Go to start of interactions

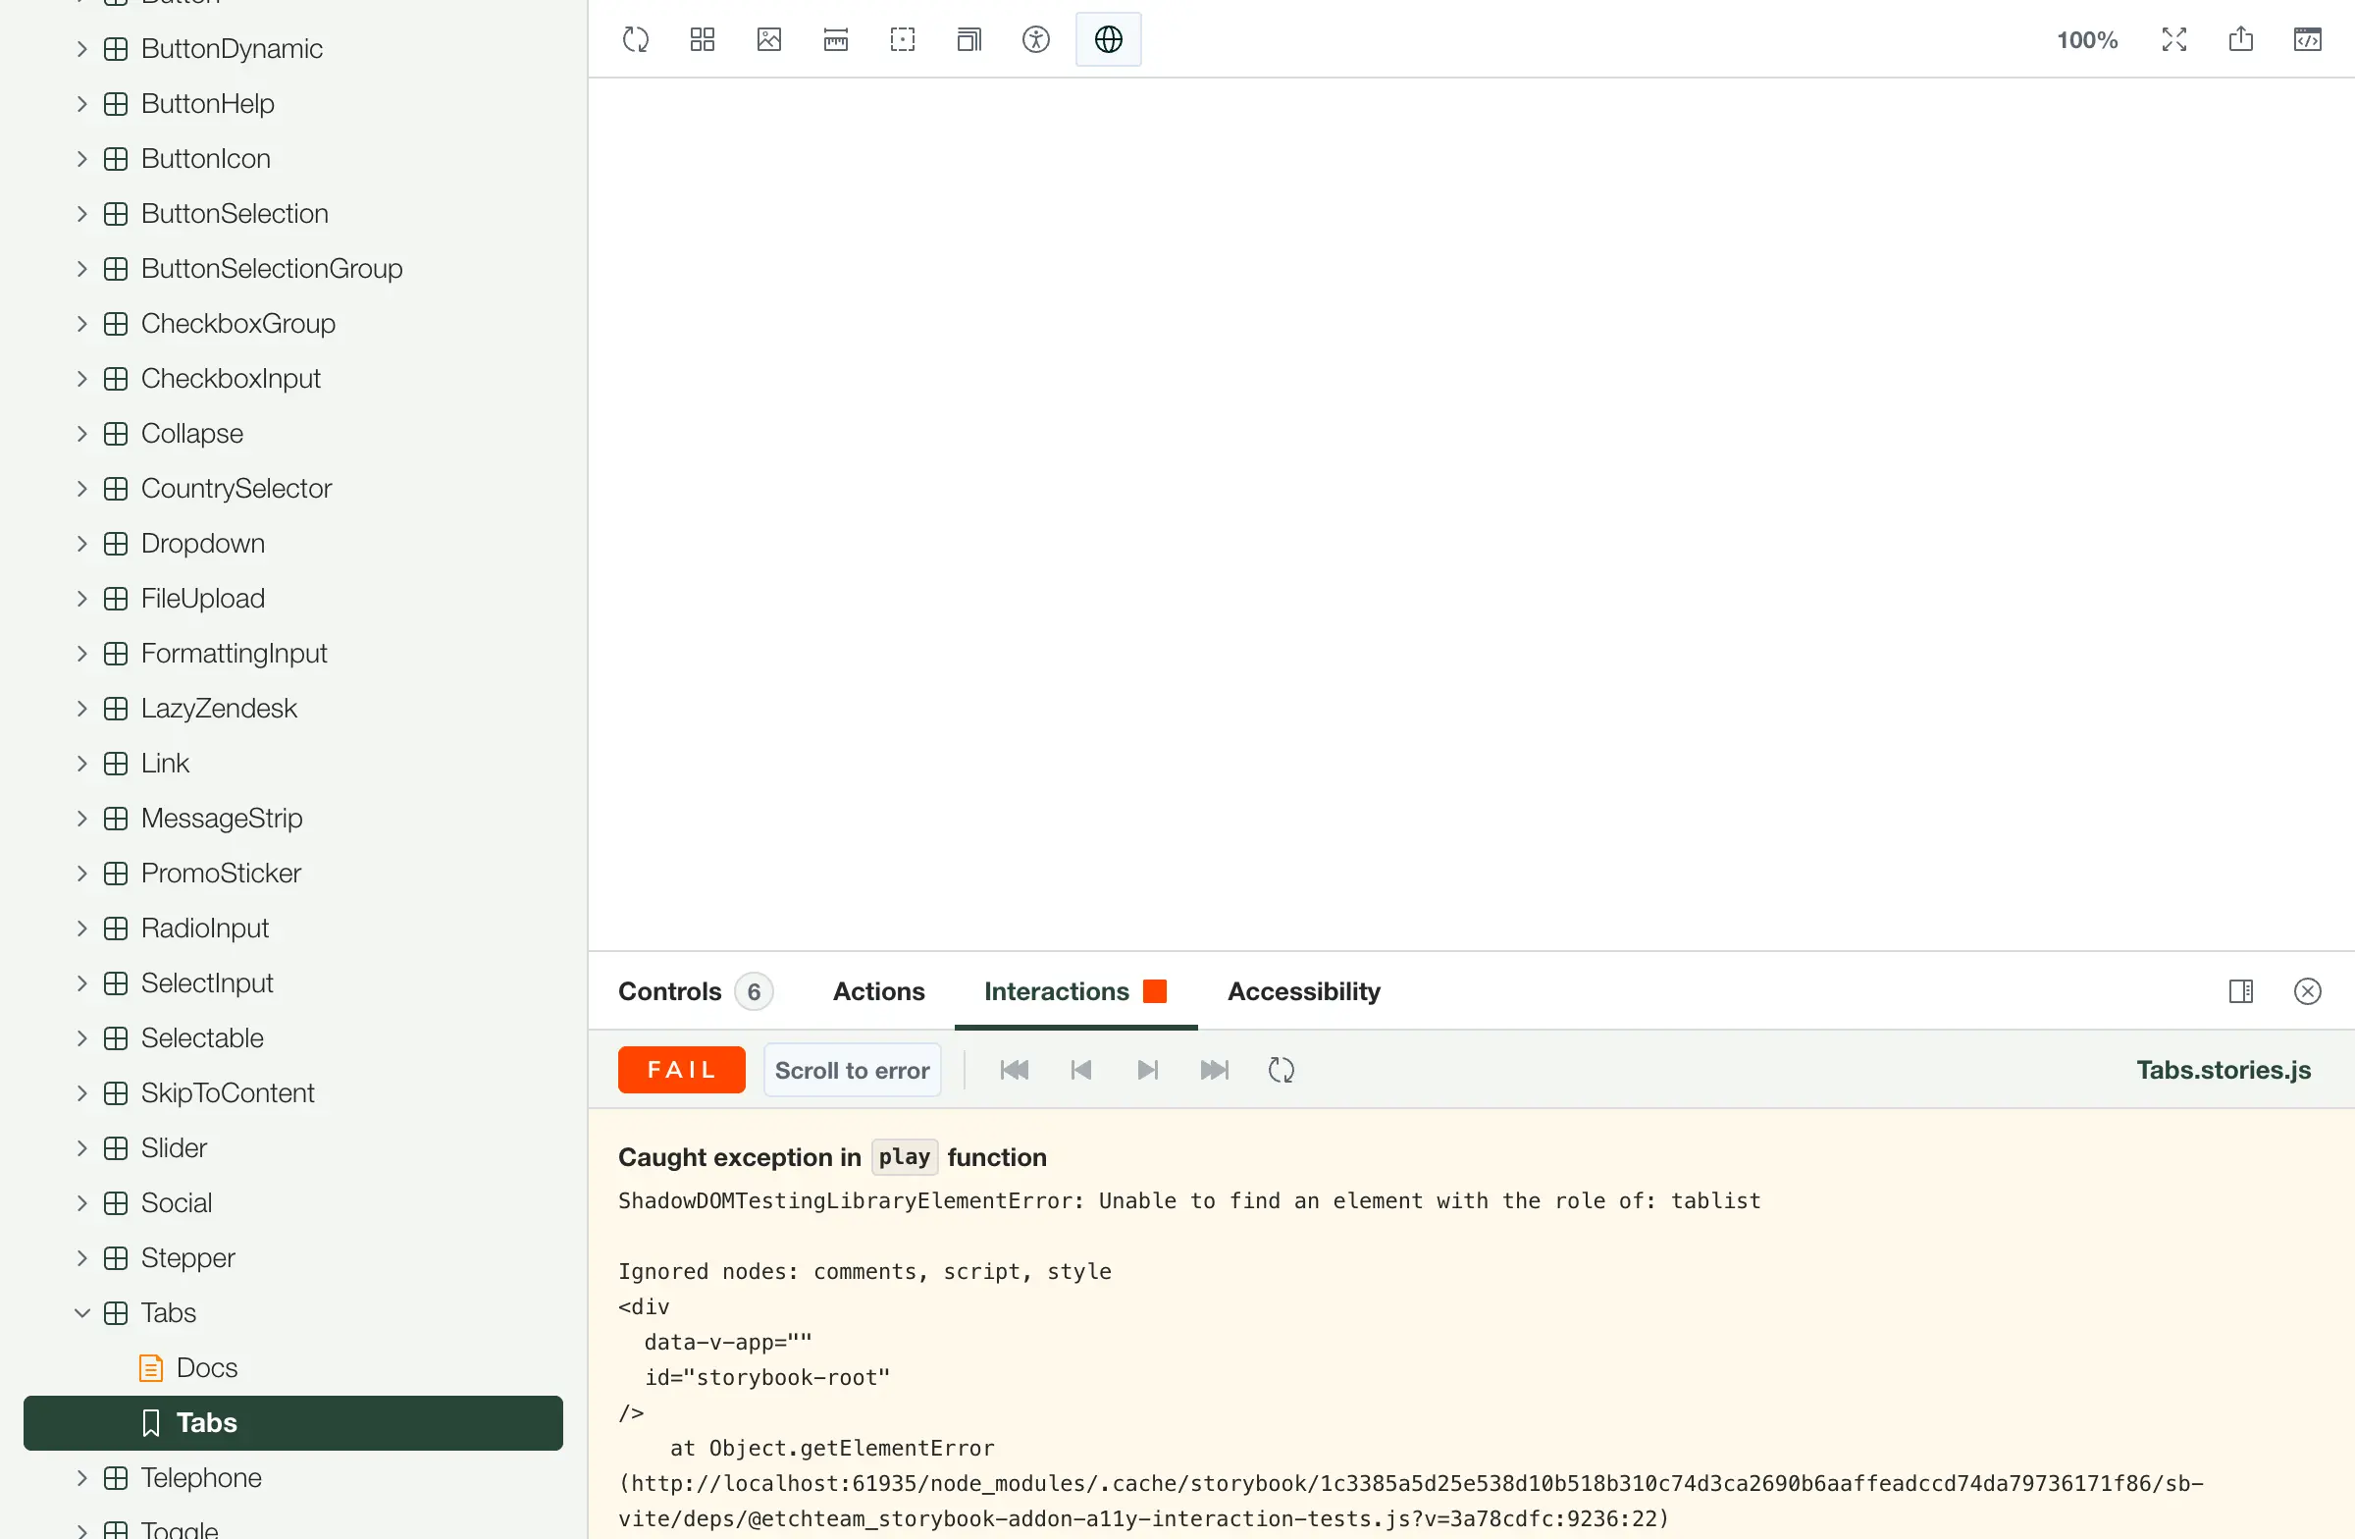tap(1015, 1070)
